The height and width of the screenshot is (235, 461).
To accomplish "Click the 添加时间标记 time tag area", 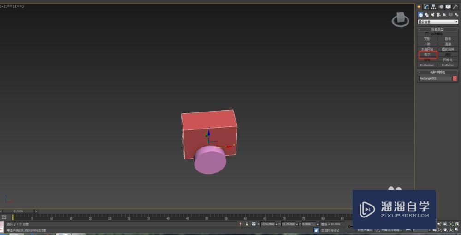I will point(330,230).
